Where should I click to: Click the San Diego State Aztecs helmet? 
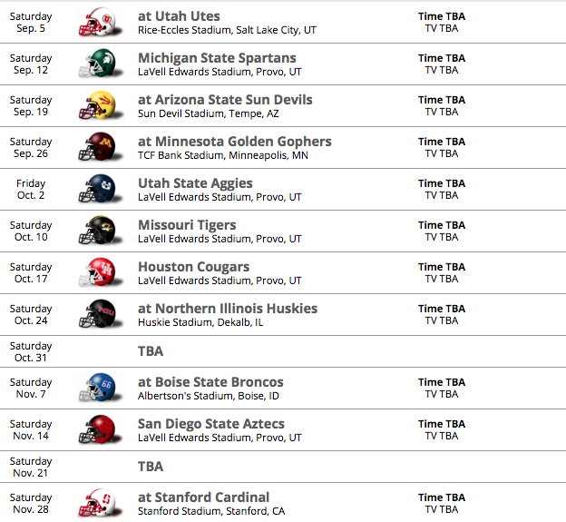point(96,430)
